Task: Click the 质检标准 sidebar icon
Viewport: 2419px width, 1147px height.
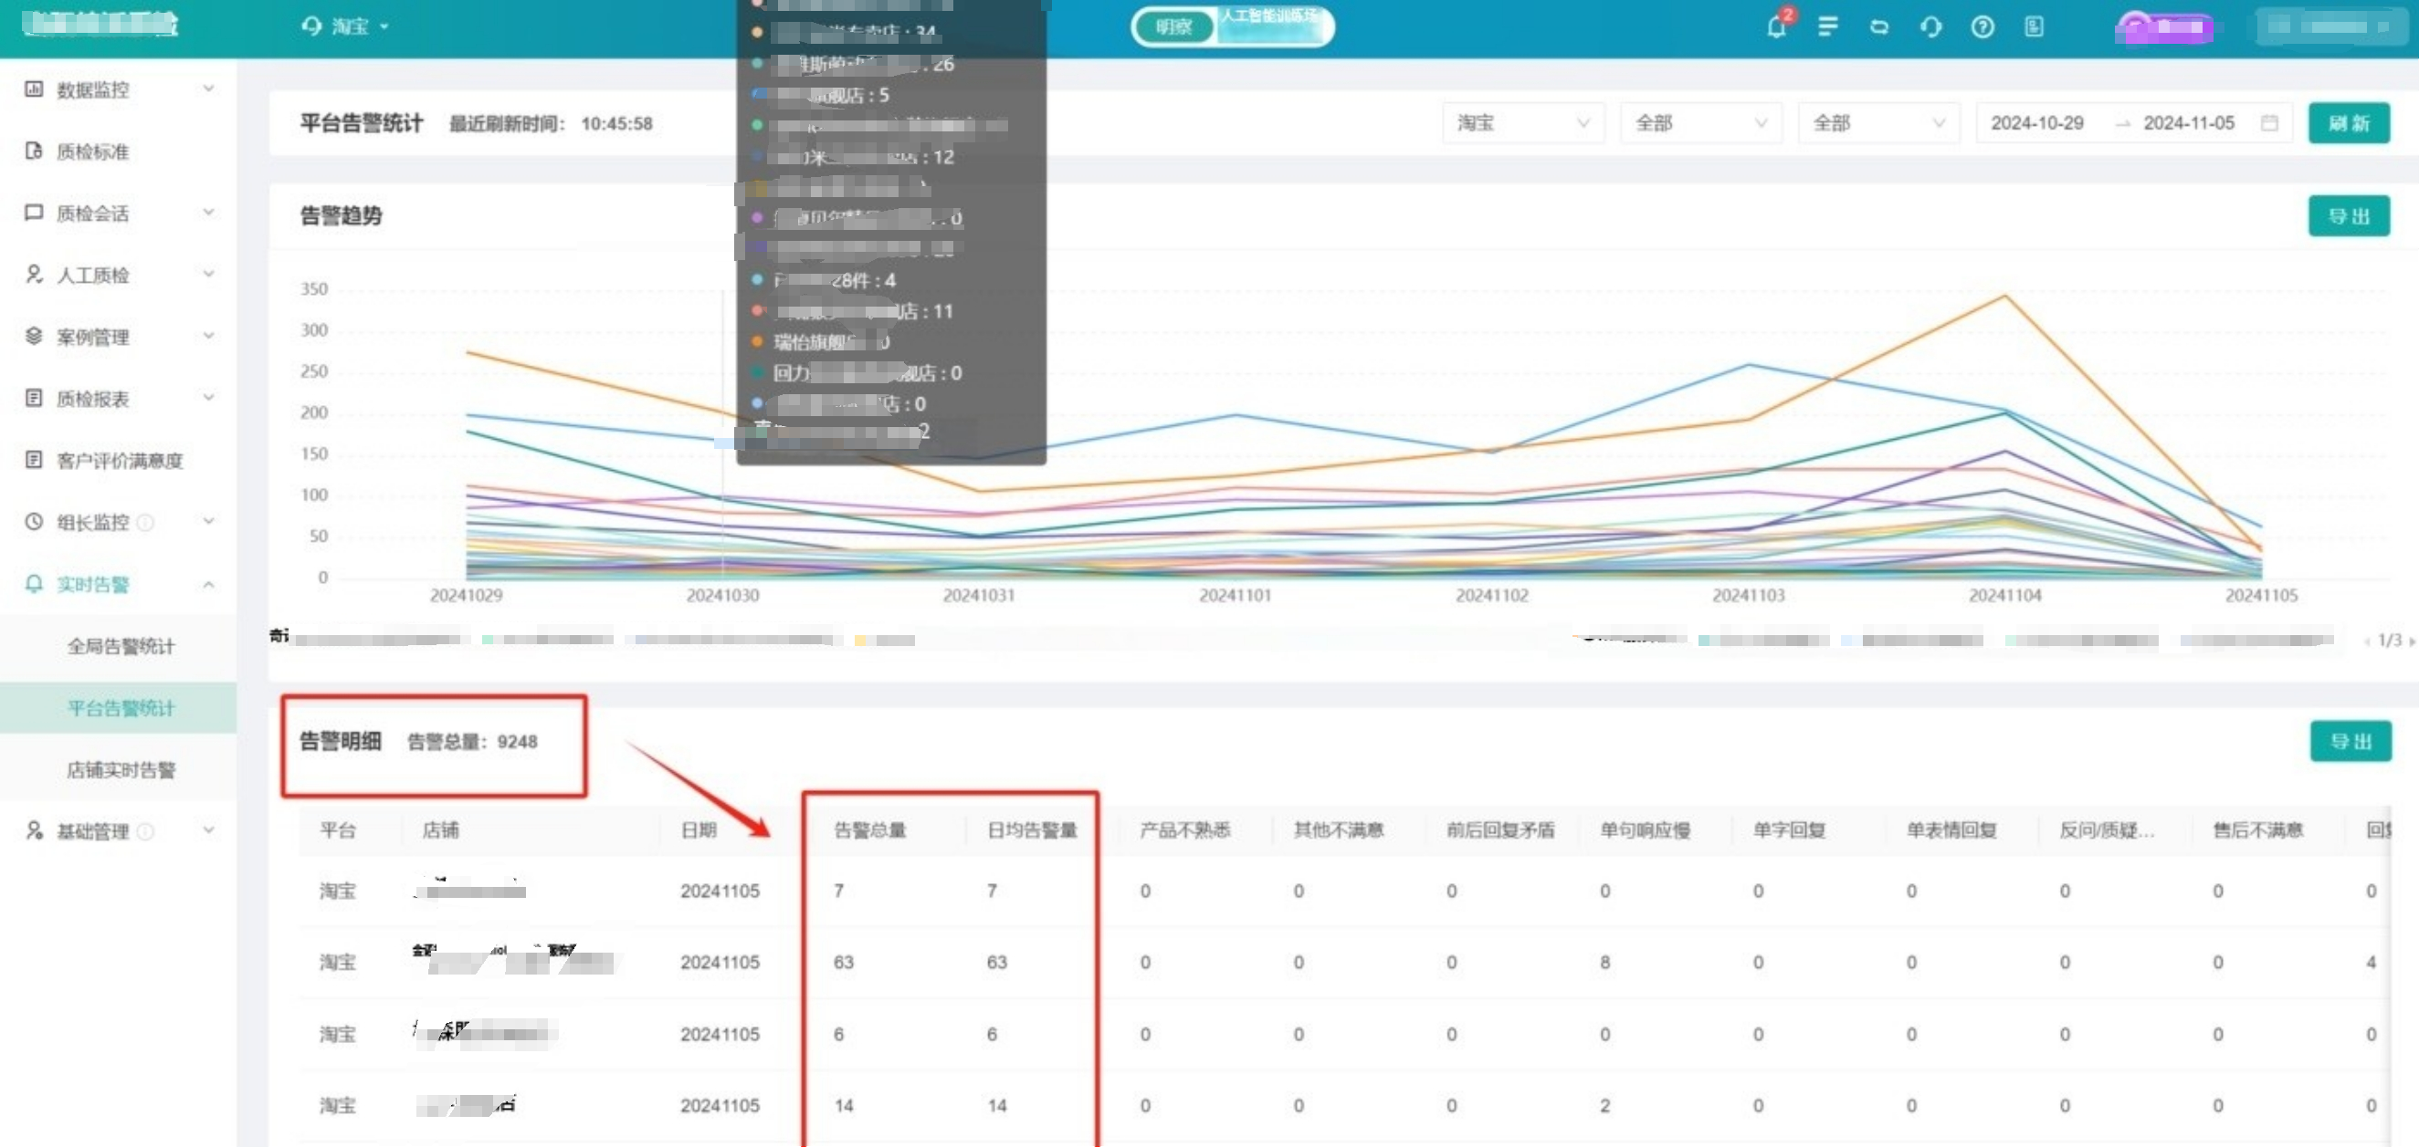Action: 34,151
